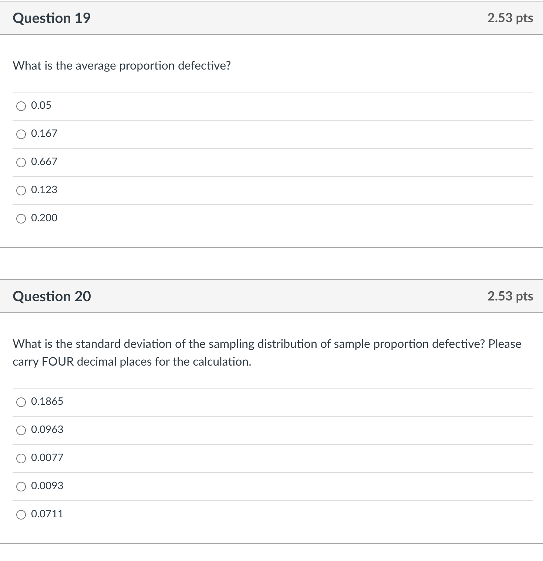Select answer 0.0963 for Question 20
Viewport: 543px width, 561px height.
coord(21,430)
